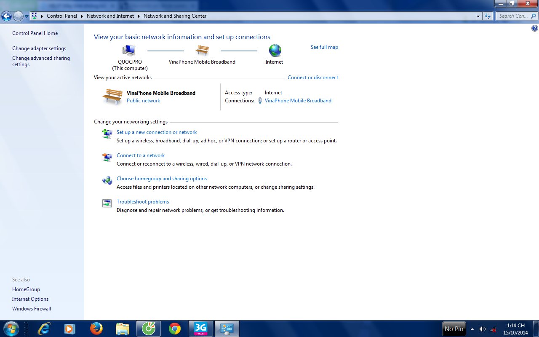This screenshot has width=539, height=337.
Task: Refresh the Network and Sharing Center page
Action: point(488,16)
